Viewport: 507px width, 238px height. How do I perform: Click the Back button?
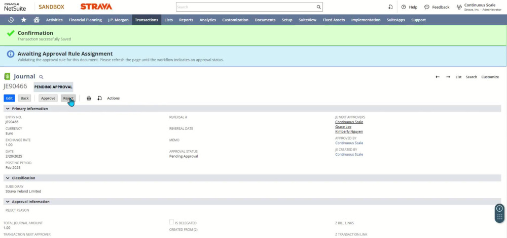(x=24, y=98)
